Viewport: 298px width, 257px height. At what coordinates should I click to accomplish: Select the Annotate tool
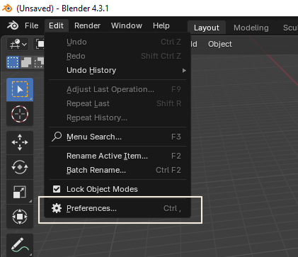click(20, 245)
